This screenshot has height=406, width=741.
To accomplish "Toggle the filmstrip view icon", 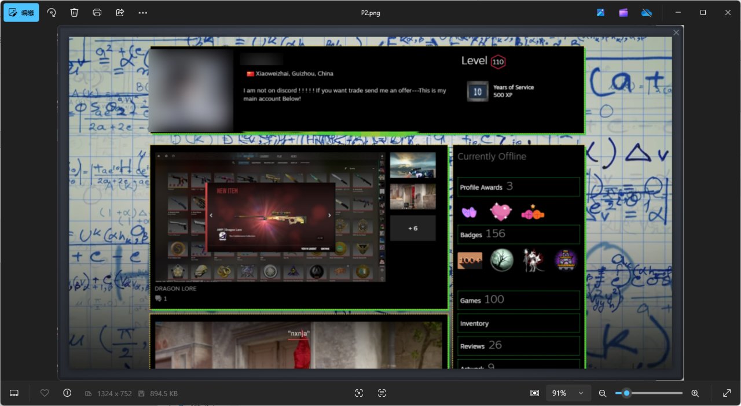I will tap(14, 393).
